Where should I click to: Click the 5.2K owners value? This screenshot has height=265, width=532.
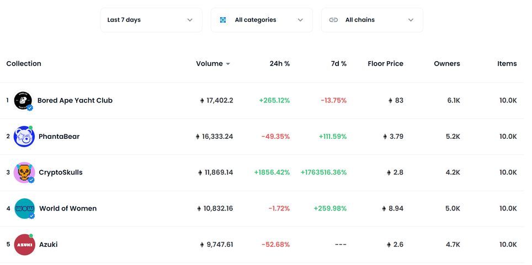pos(453,137)
